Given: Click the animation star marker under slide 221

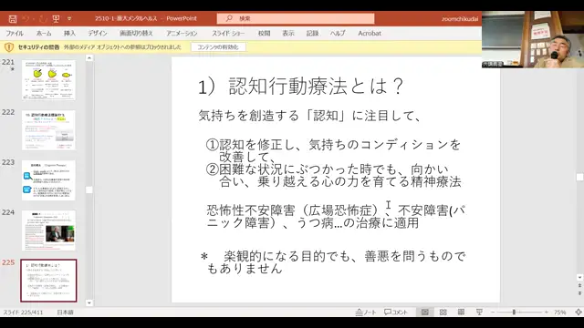Looking at the screenshot, I should (x=12, y=69).
